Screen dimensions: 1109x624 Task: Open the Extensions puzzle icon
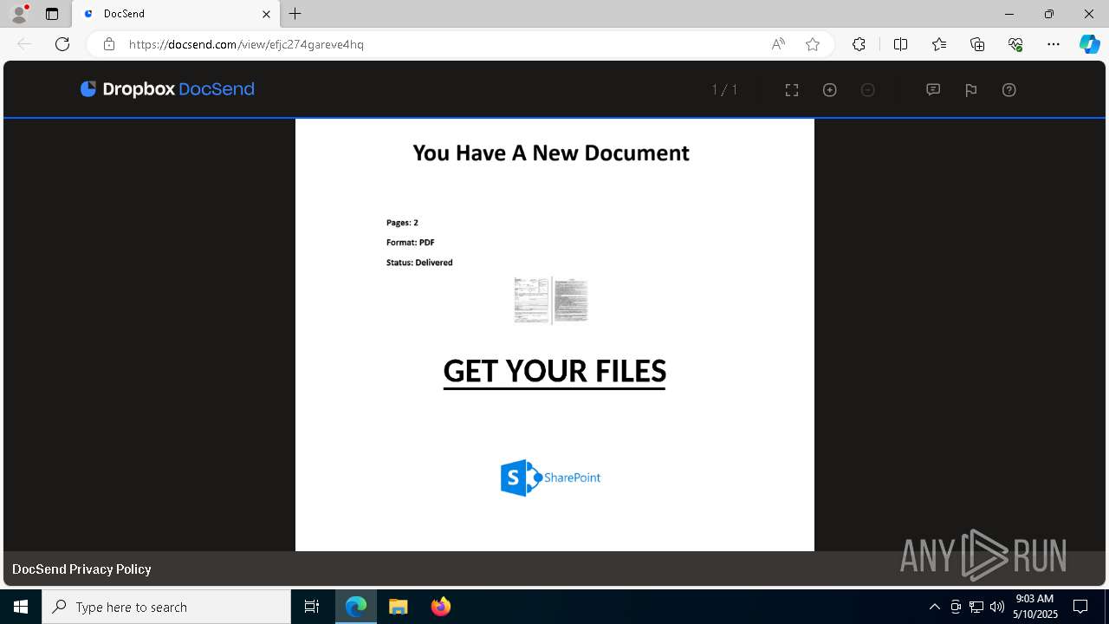859,44
